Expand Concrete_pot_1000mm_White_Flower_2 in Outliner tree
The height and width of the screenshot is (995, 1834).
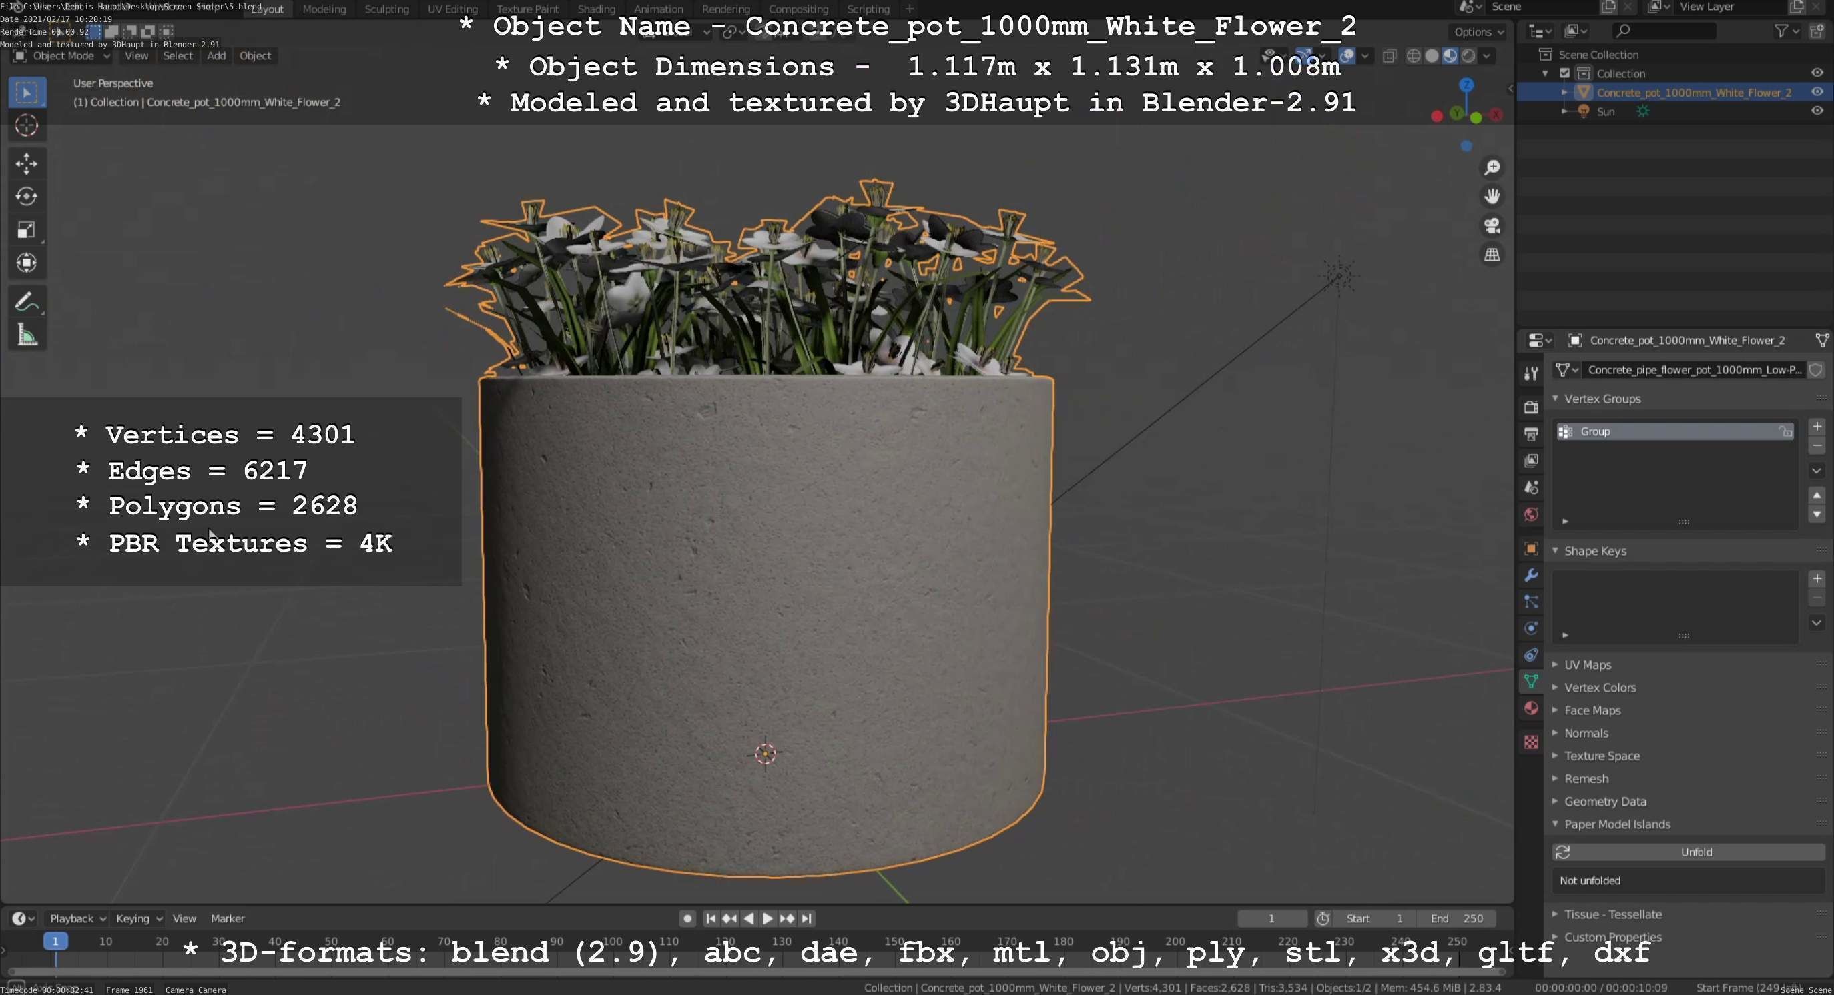click(1564, 93)
